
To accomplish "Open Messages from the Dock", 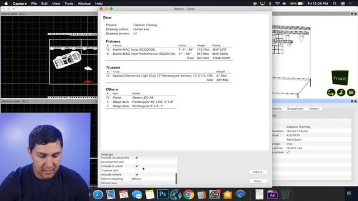I will point(136,195).
